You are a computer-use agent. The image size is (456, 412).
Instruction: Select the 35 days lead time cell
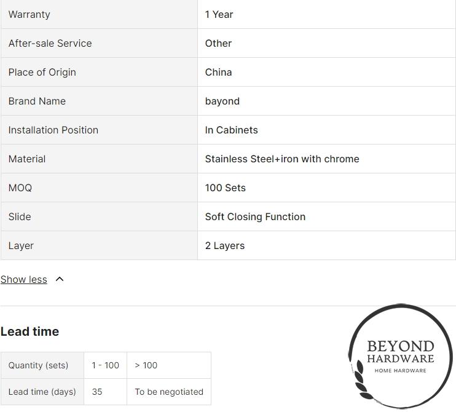coord(106,392)
